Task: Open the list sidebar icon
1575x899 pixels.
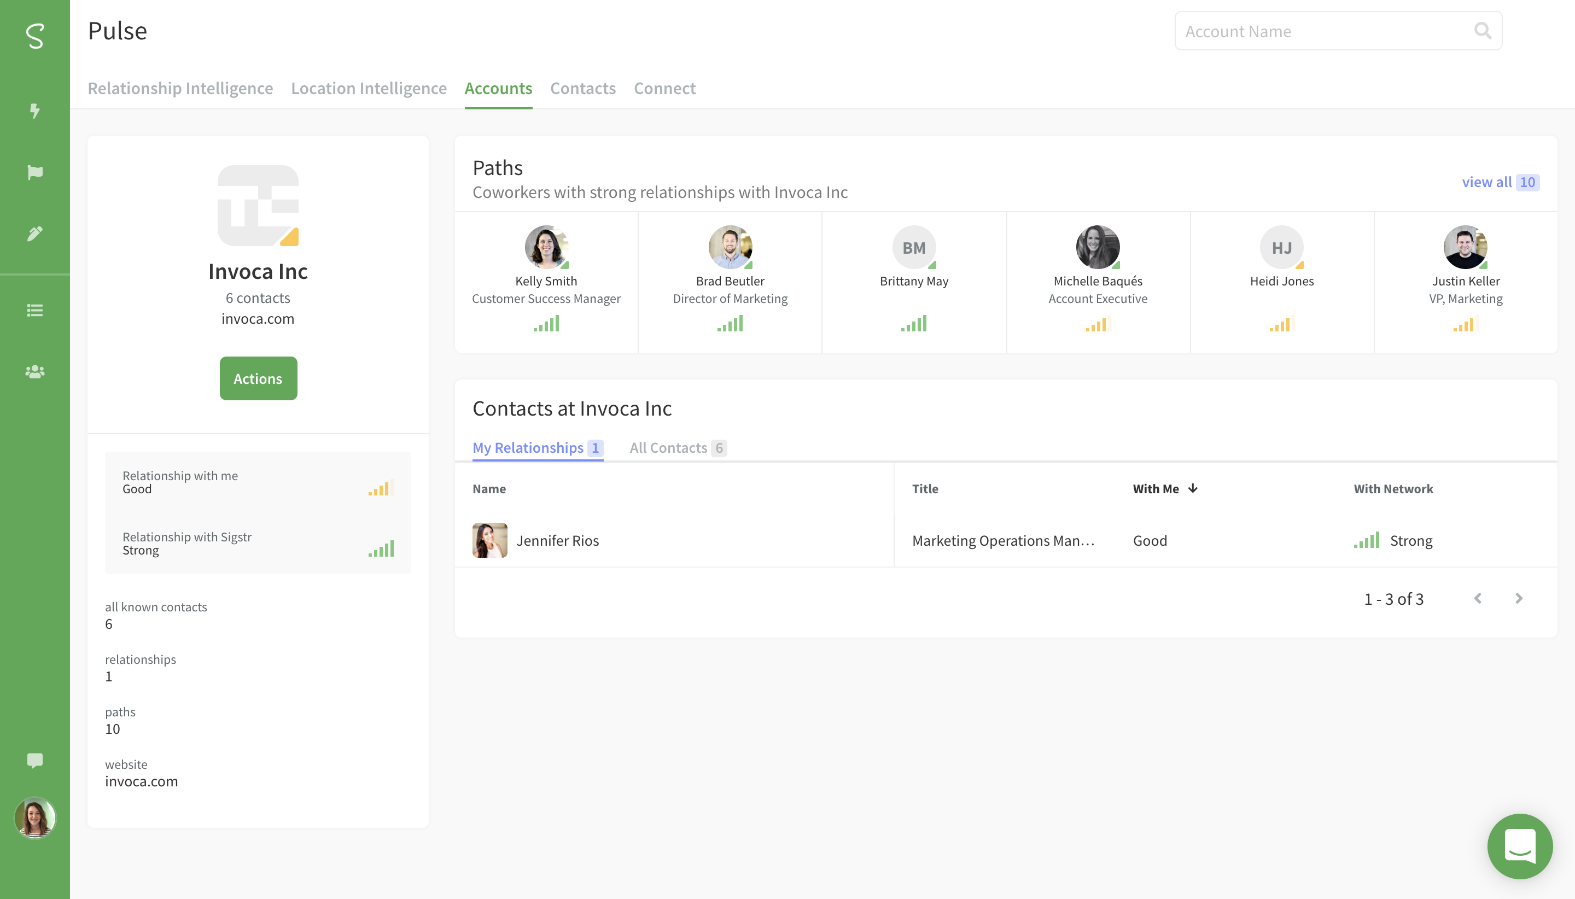Action: pyautogui.click(x=35, y=310)
